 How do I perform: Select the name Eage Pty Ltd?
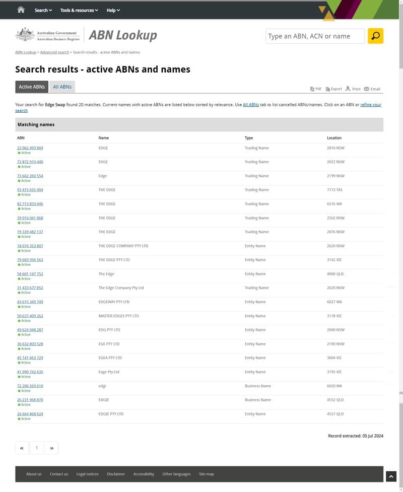point(109,372)
